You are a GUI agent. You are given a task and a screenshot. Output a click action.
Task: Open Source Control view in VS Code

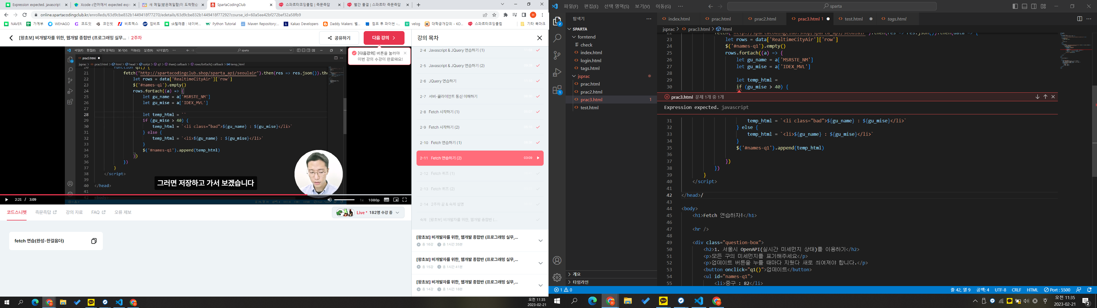click(x=557, y=55)
